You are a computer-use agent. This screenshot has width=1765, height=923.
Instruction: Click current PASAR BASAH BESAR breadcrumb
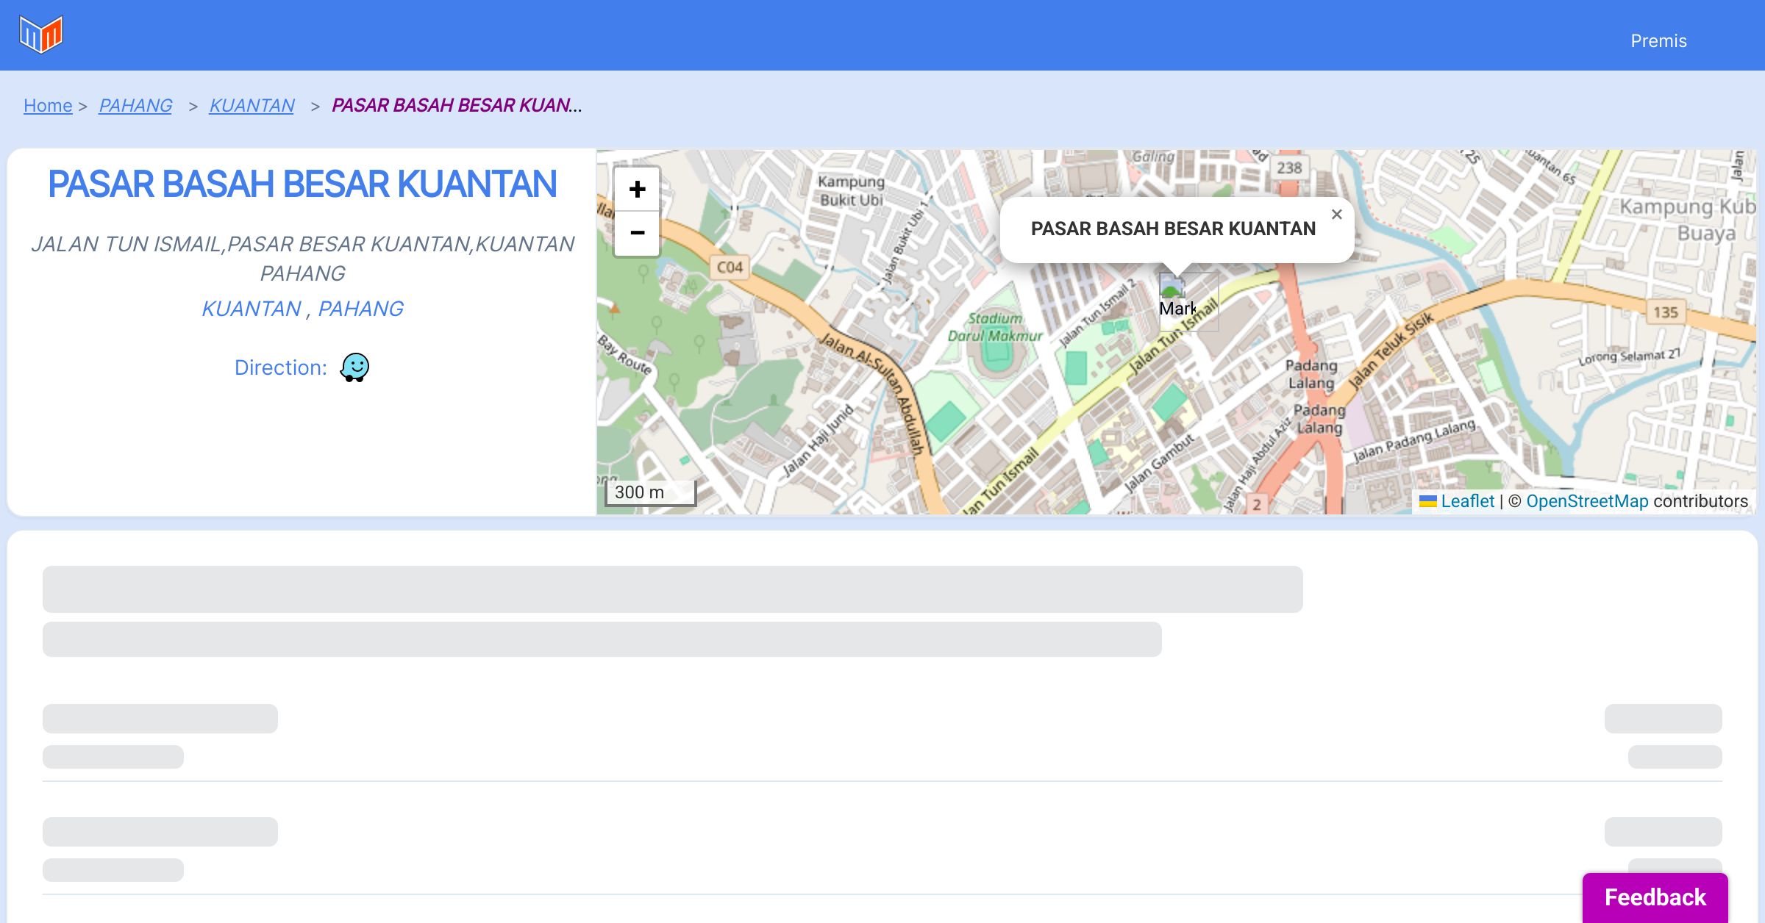(456, 106)
